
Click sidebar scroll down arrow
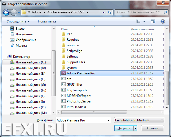pyautogui.click(x=54, y=112)
